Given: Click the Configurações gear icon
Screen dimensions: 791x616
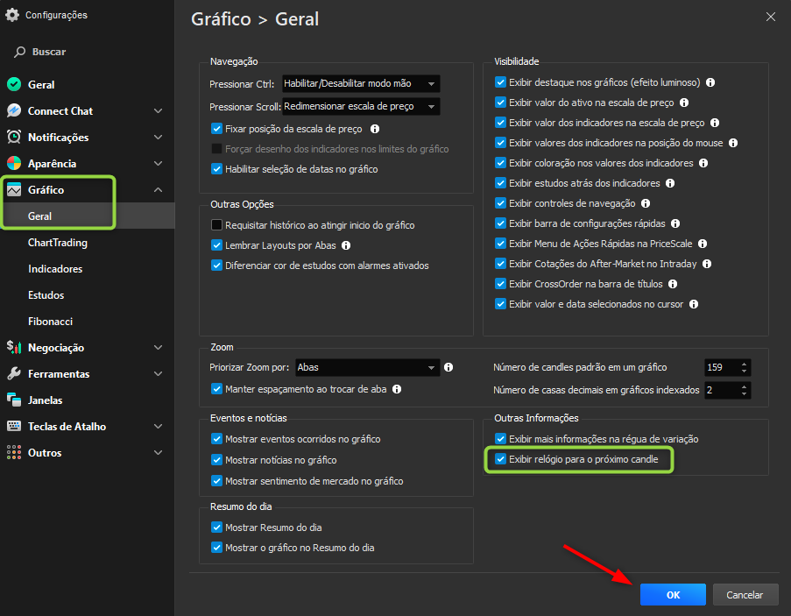Looking at the screenshot, I should 12,15.
